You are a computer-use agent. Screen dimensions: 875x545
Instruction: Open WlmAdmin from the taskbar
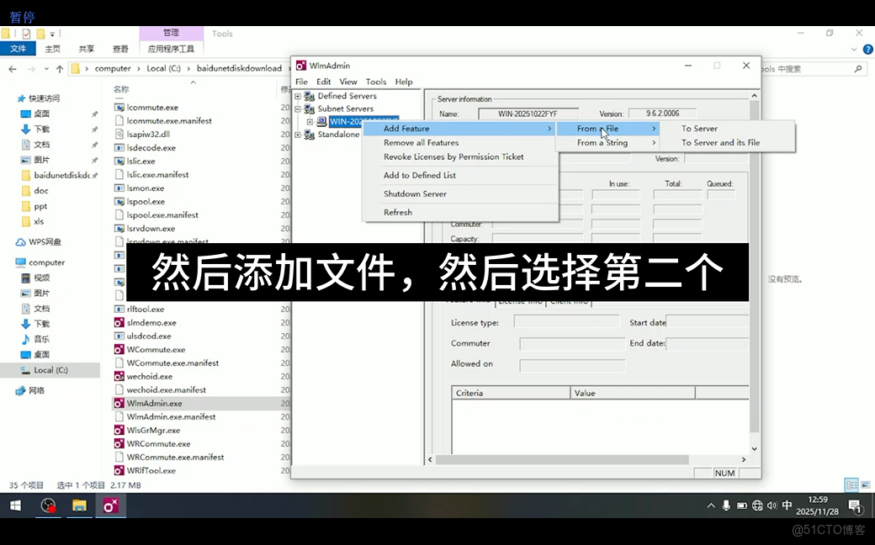tap(112, 505)
